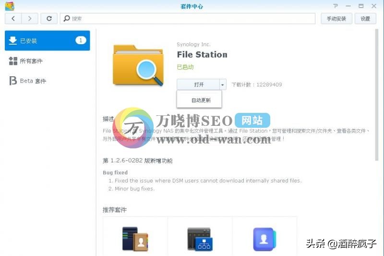Click the Package Center app icon in title bar
This screenshot has width=384, height=256.
point(10,6)
